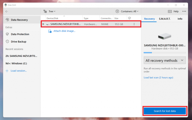The height and width of the screenshot is (120, 192).
Task: Click Attach disk image link
Action: tap(64, 31)
